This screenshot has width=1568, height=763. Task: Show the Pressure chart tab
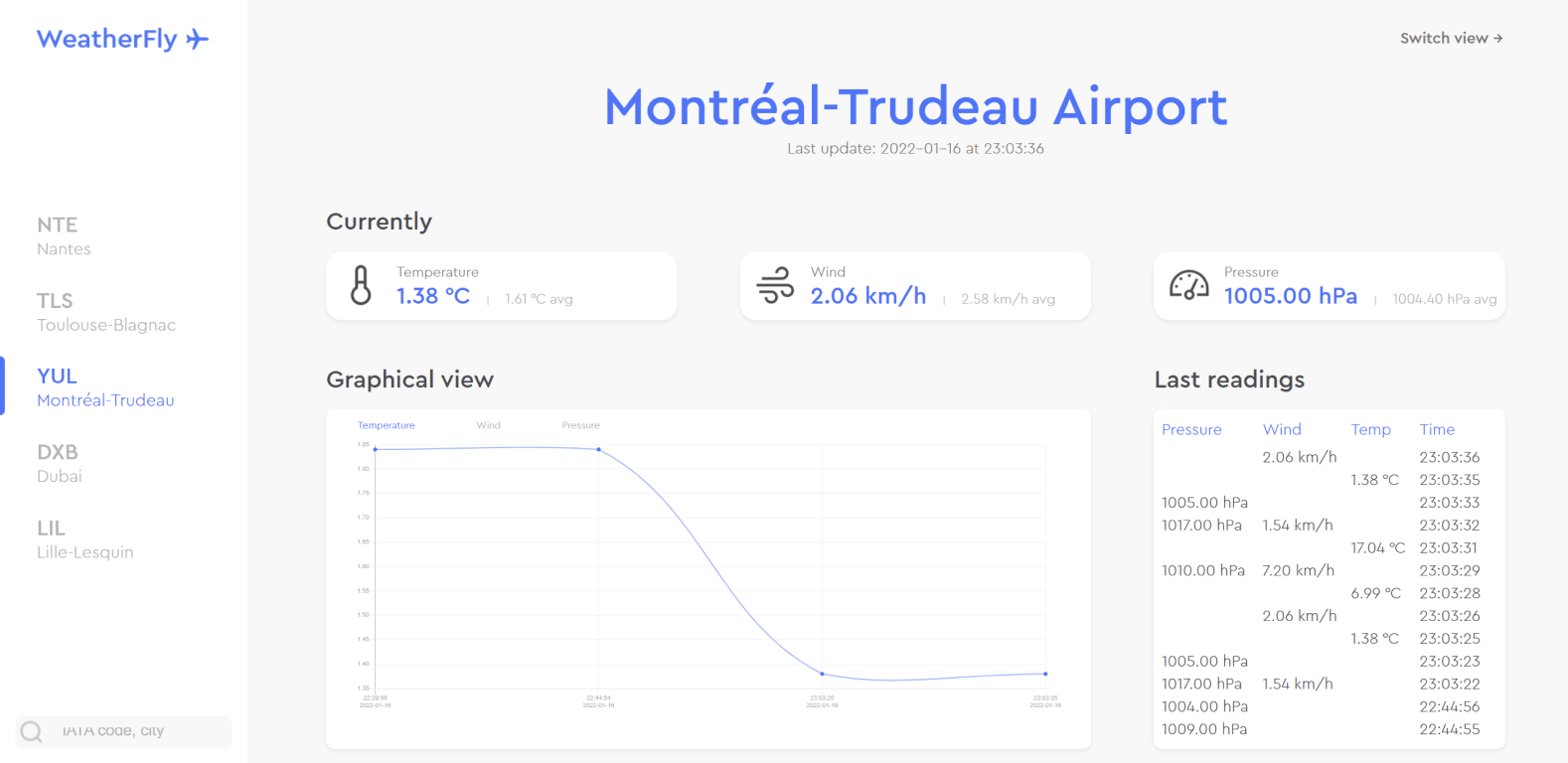coord(581,425)
